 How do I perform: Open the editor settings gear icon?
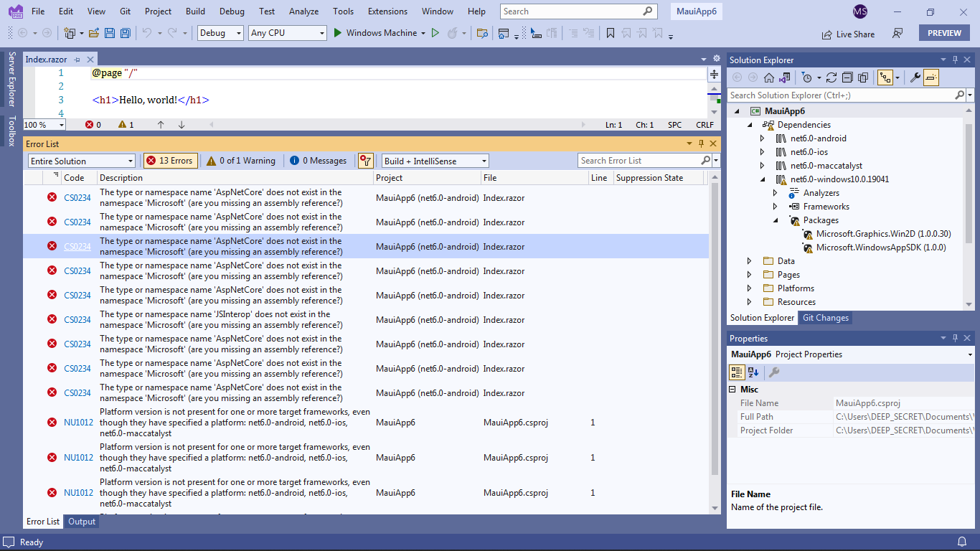(716, 59)
